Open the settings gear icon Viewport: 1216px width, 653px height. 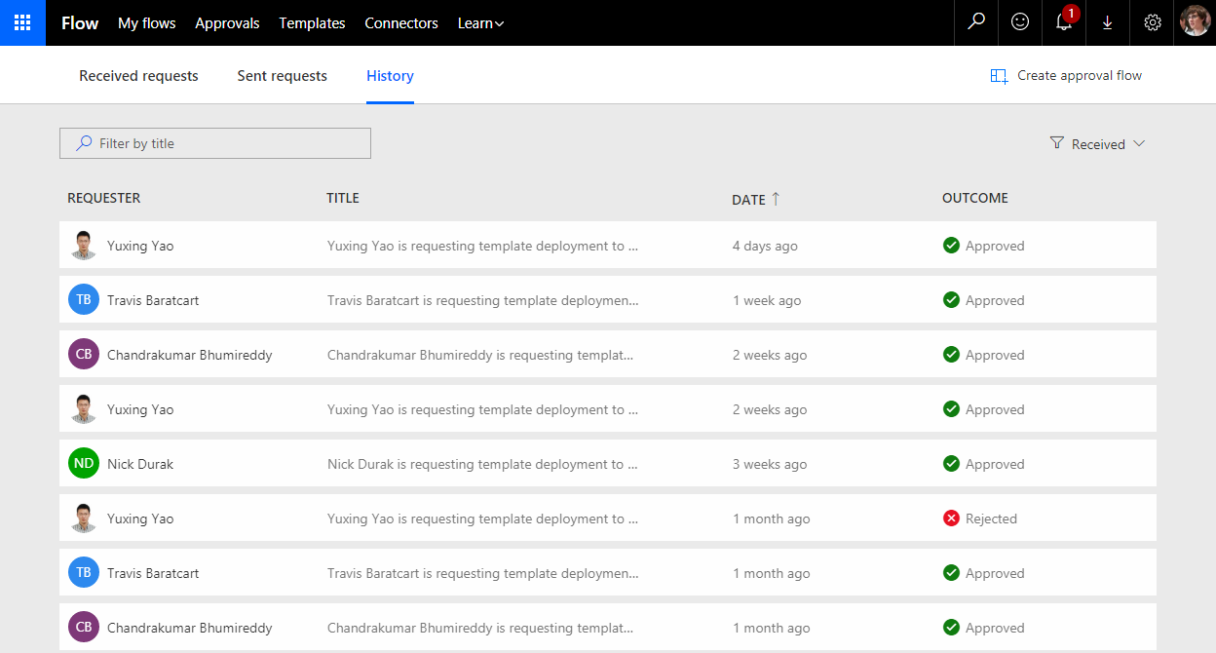1153,22
